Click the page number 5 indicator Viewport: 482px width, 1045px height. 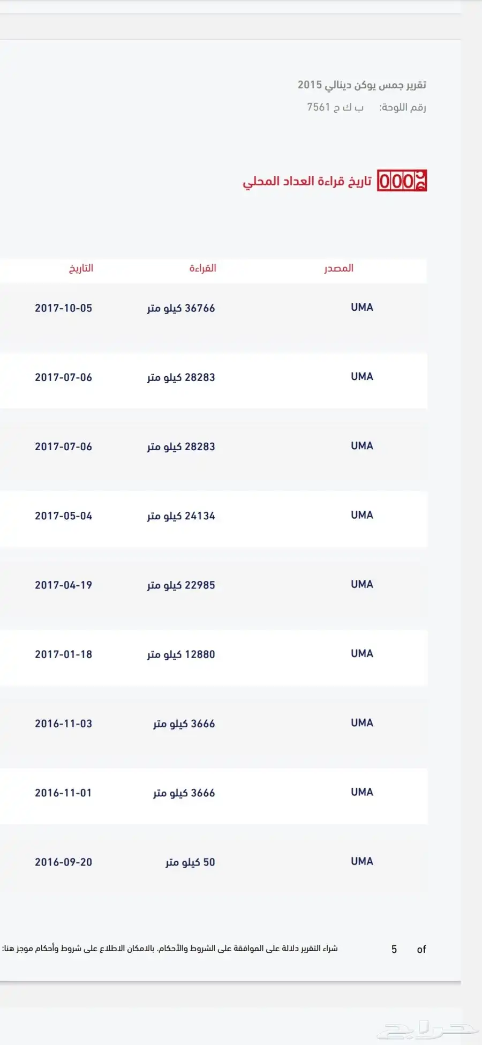pyautogui.click(x=394, y=949)
